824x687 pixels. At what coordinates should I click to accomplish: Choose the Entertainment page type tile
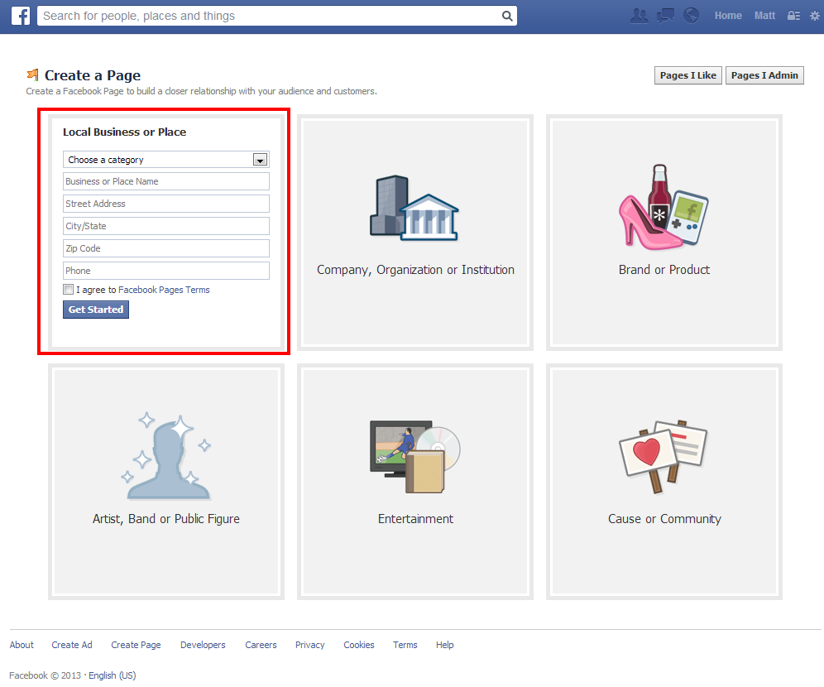[x=415, y=481]
